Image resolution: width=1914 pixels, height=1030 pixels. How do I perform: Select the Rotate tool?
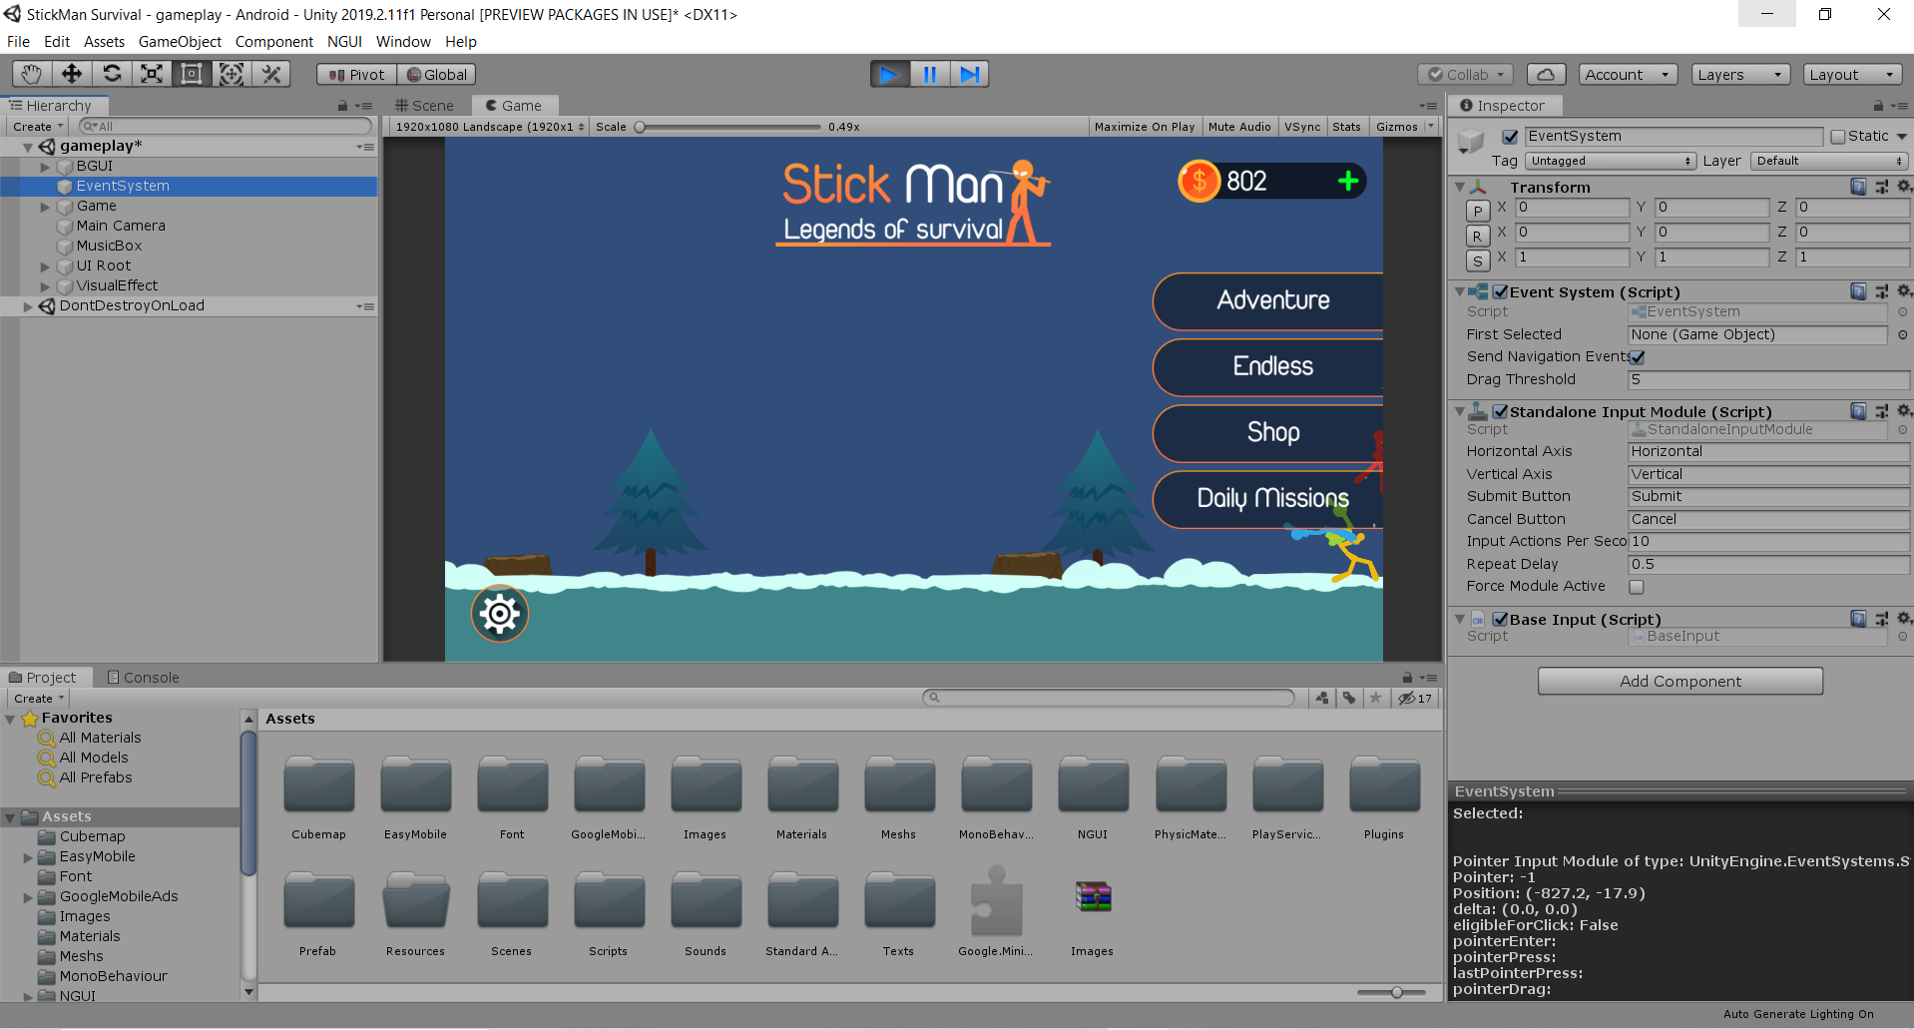(x=112, y=74)
